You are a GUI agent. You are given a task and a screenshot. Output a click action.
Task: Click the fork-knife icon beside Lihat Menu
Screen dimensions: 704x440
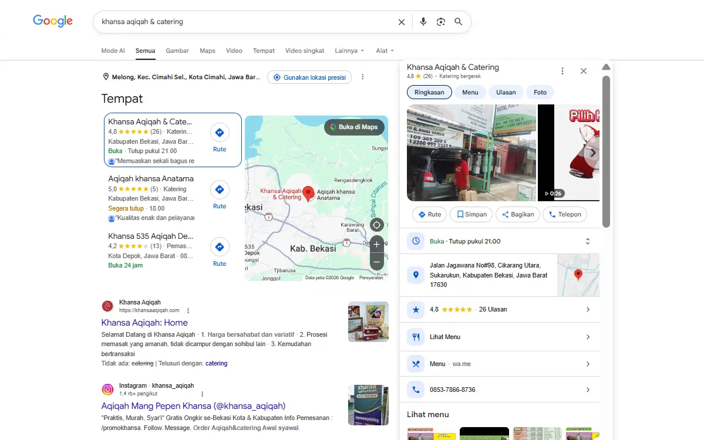[x=416, y=337]
